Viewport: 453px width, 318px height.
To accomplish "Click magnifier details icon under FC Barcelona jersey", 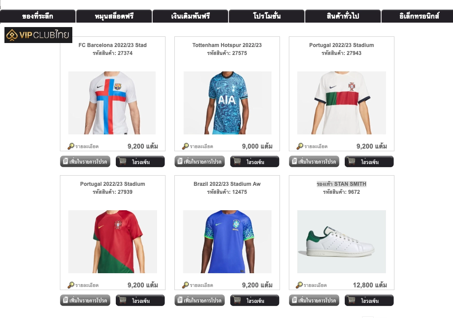I will [x=71, y=146].
